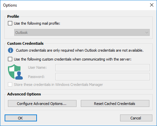157x126 pixels.
Task: Click the 'Profile' group heading
Action: [x=13, y=16]
